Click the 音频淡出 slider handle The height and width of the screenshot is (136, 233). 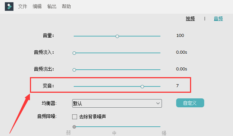coord(74,70)
